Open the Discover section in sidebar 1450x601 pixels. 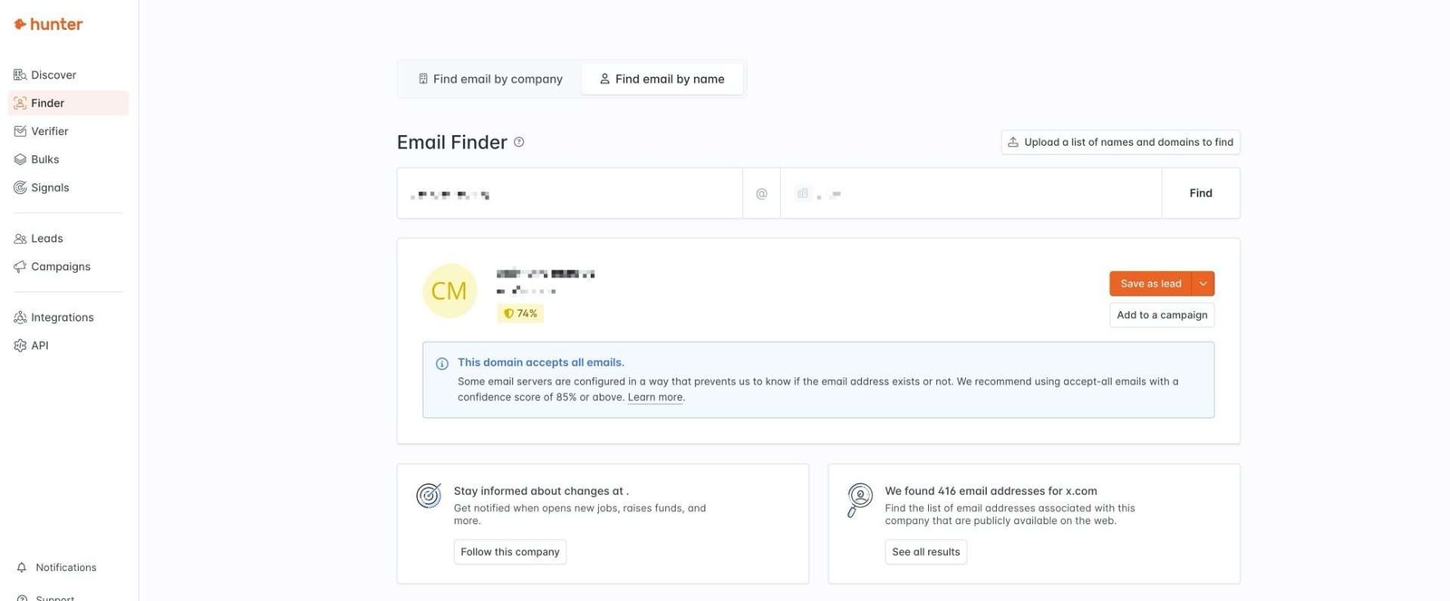[53, 73]
